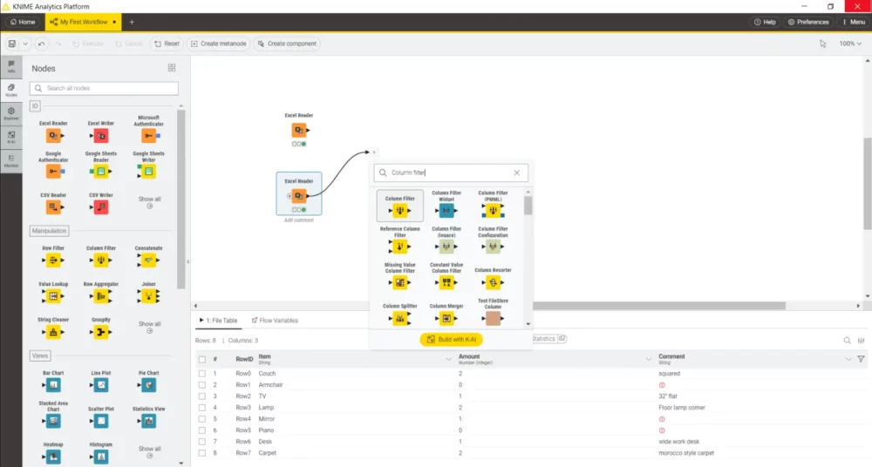Select the CSV Reader node icon
Image resolution: width=872 pixels, height=467 pixels.
pyautogui.click(x=53, y=206)
